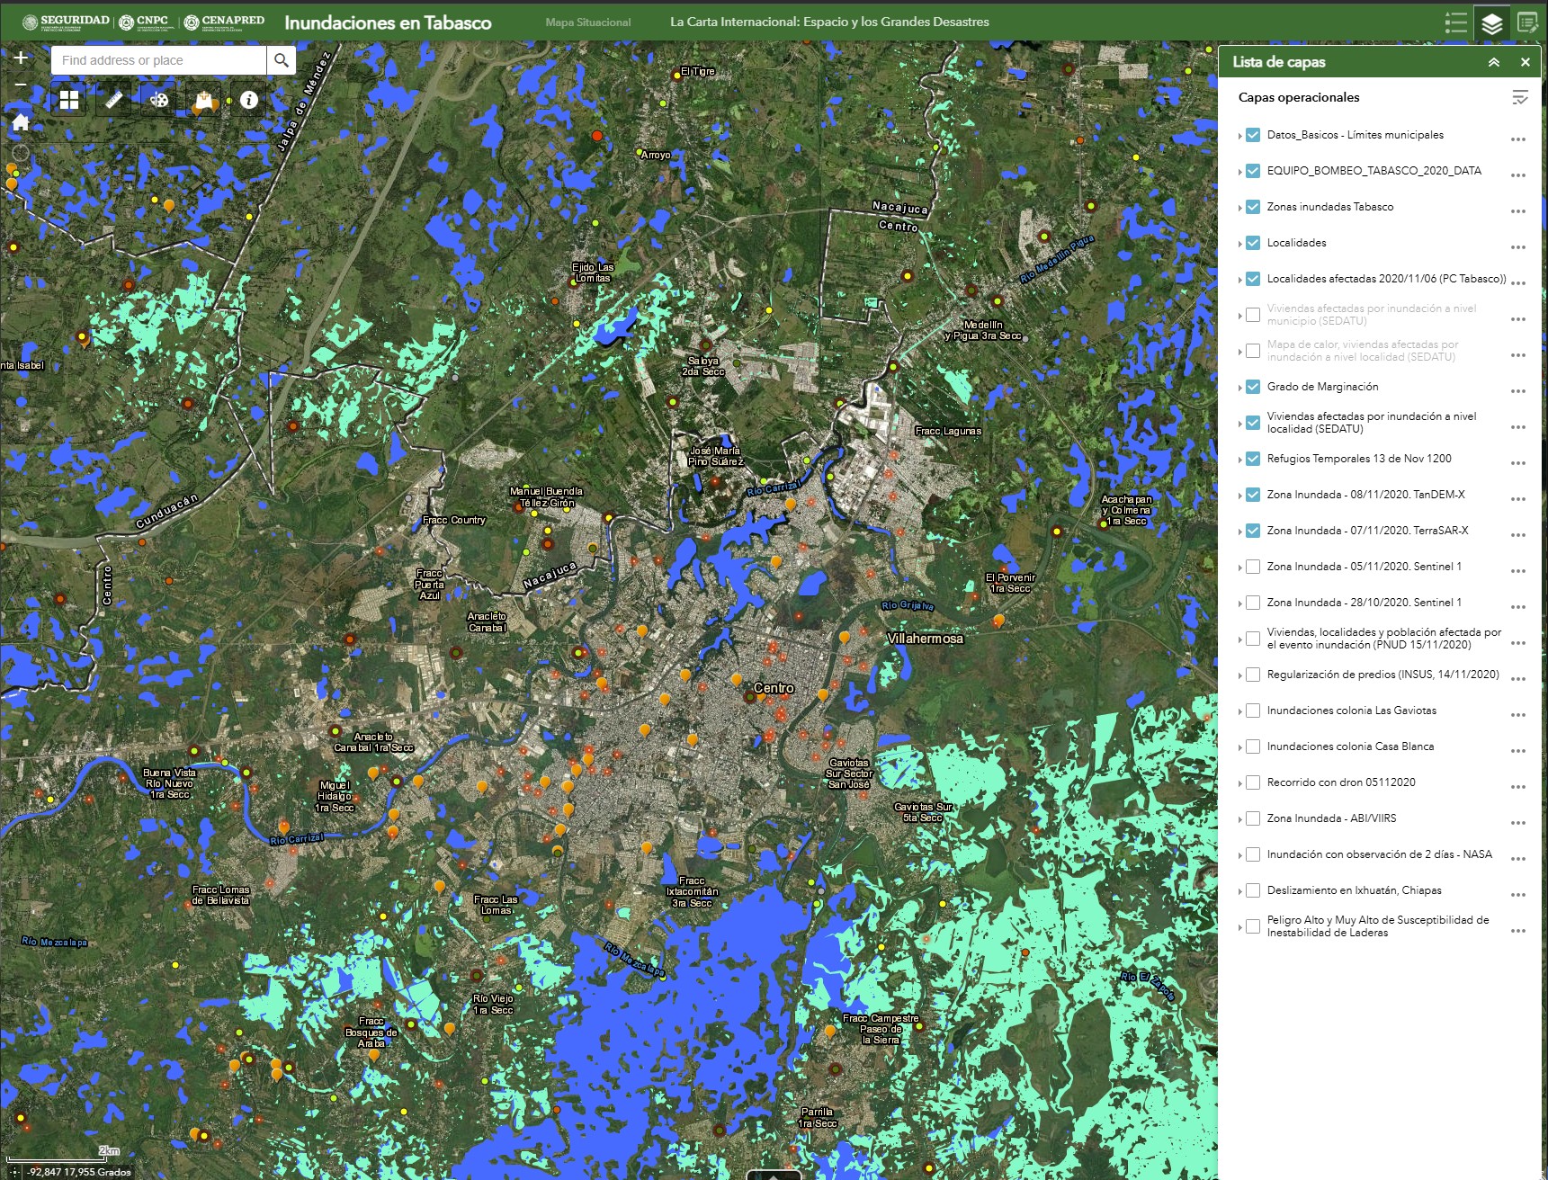Open the Measurement ruler tool
The image size is (1548, 1180).
[x=114, y=100]
